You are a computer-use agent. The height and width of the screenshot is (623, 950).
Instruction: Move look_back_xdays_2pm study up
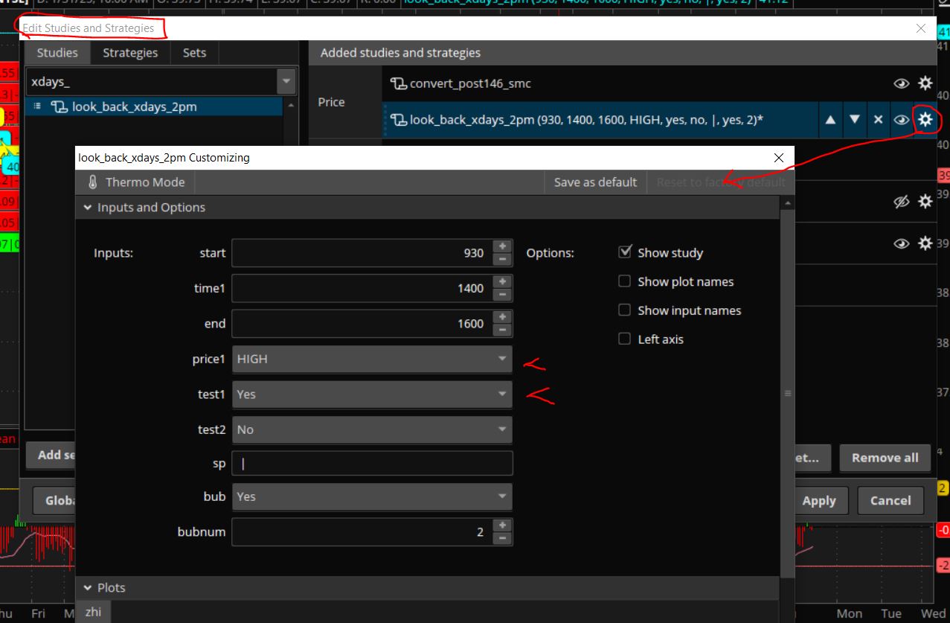[x=830, y=120]
